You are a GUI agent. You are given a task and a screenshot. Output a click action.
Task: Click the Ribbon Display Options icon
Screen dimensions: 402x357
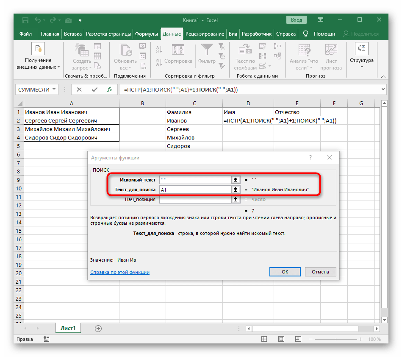pyautogui.click(x=320, y=20)
